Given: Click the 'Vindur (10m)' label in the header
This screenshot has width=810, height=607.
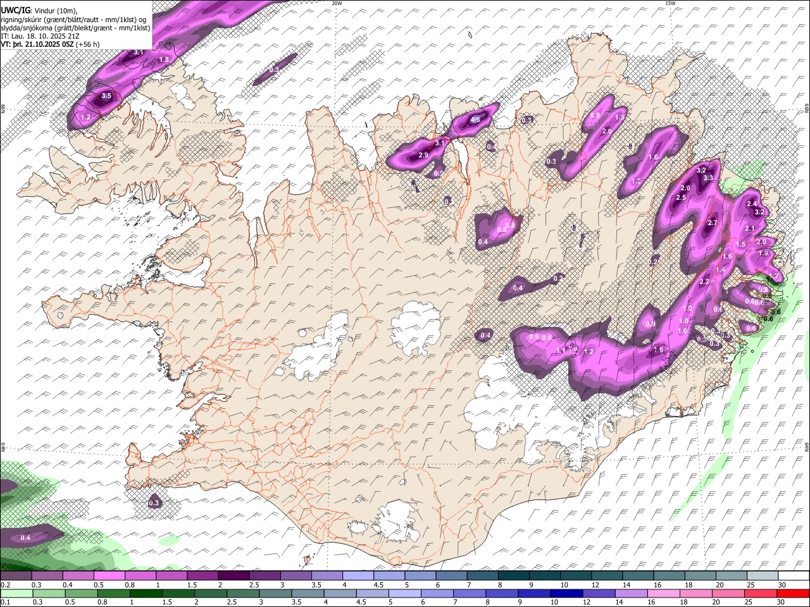Looking at the screenshot, I should 55,10.
